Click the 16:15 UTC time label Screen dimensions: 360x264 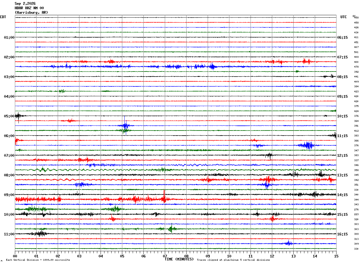(342, 234)
